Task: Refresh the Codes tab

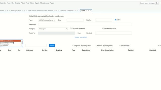Action: (87, 11)
